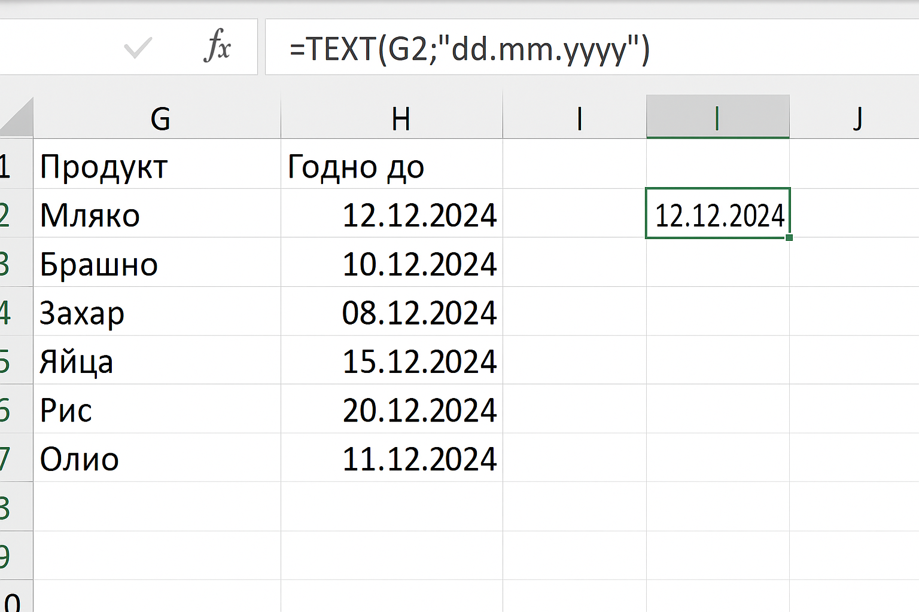Select entire column H by its header

(x=401, y=117)
